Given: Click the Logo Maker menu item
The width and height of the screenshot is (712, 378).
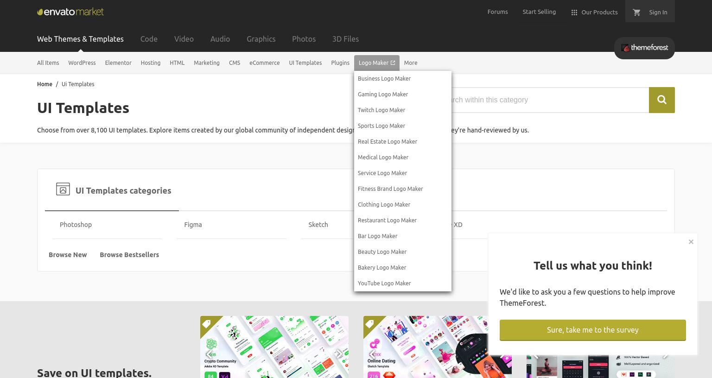Looking at the screenshot, I should 377,63.
